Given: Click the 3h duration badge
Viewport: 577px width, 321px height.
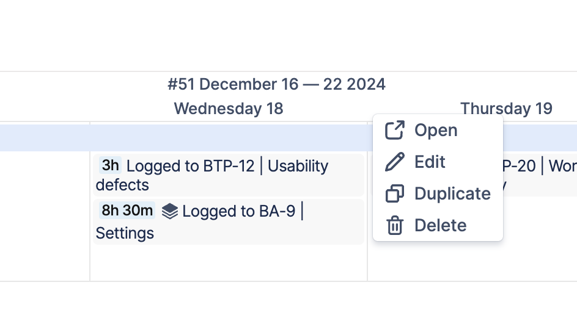Looking at the screenshot, I should [x=111, y=165].
